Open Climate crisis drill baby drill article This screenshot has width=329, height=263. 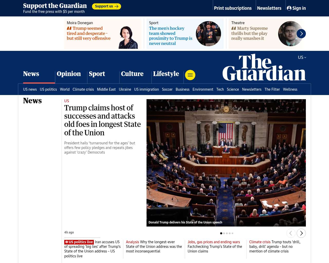click(275, 247)
